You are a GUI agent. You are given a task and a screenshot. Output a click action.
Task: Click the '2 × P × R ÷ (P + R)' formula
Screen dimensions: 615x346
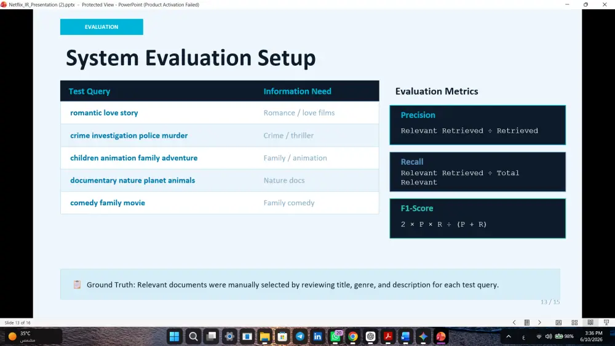(443, 224)
